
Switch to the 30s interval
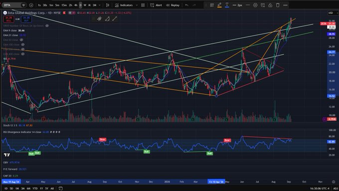[45, 5]
